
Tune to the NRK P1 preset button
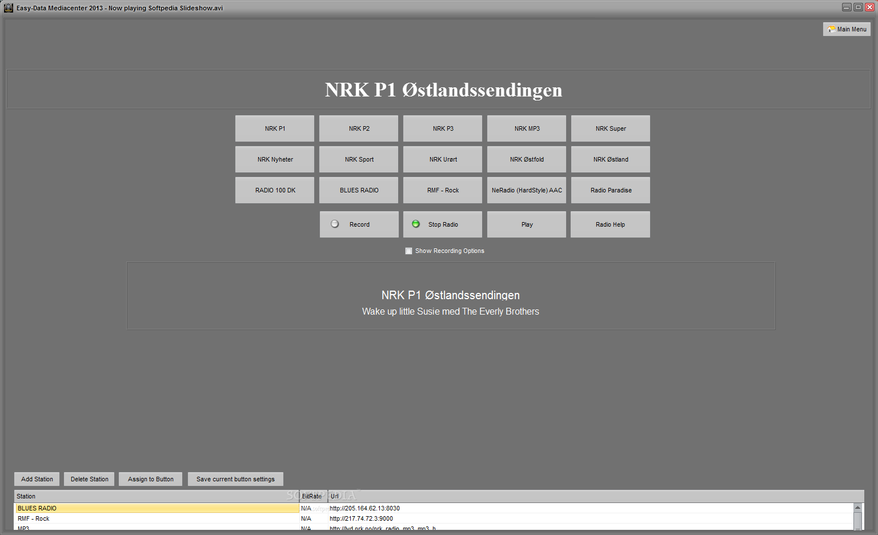point(275,128)
